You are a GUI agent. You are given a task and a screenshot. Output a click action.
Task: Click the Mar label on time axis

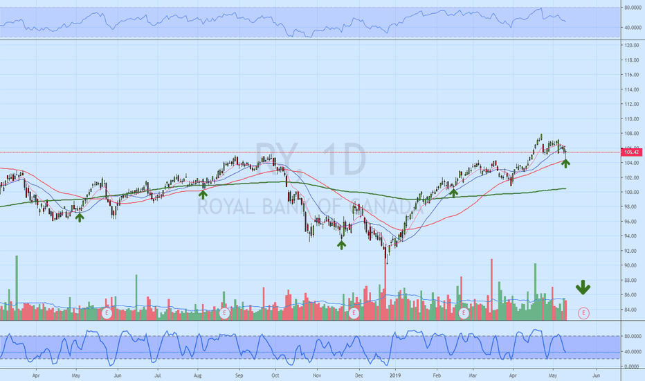(473, 375)
